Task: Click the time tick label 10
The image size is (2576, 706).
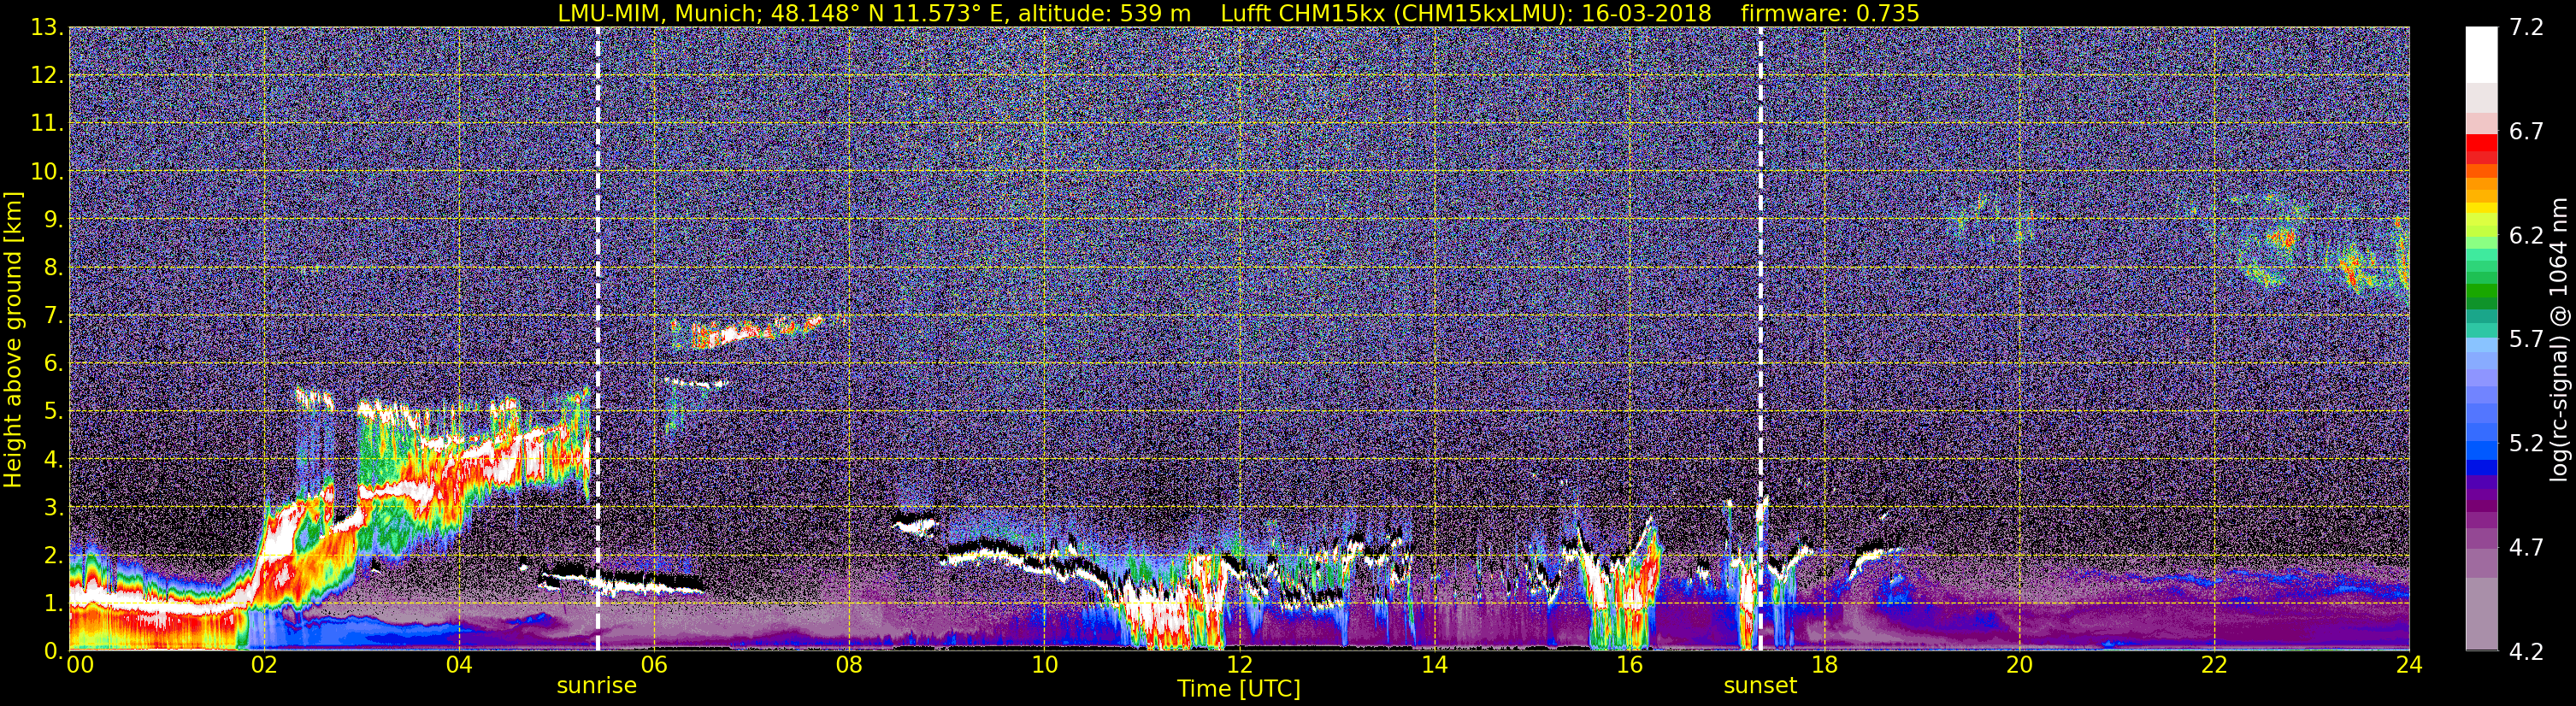Action: [x=1044, y=665]
